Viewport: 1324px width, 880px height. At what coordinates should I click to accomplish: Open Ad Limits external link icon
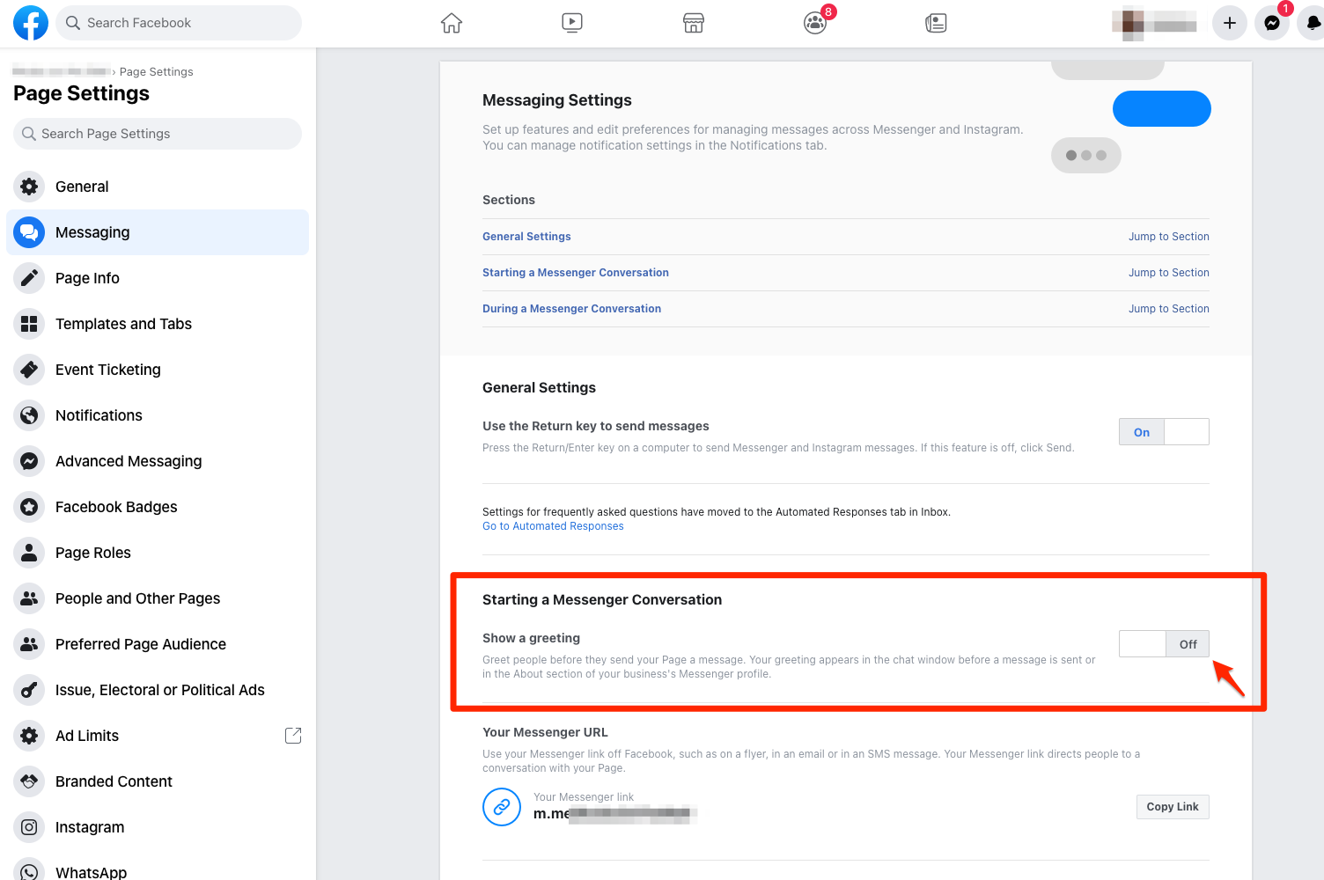[x=293, y=736]
